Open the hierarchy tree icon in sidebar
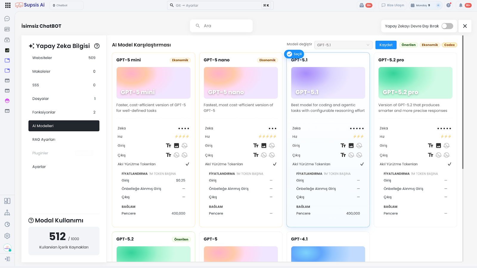The height and width of the screenshot is (268, 477). point(7,213)
